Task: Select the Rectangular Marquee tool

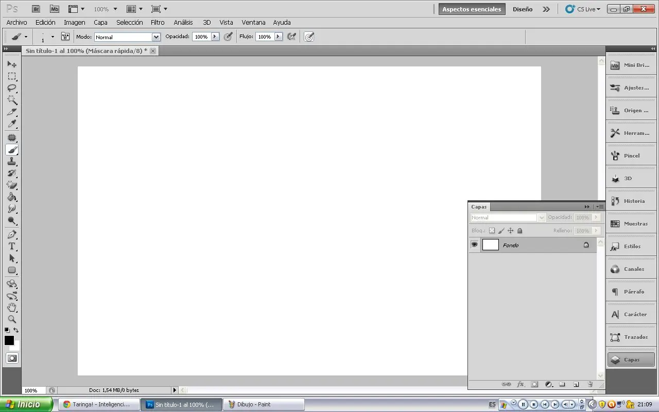Action: pos(12,76)
